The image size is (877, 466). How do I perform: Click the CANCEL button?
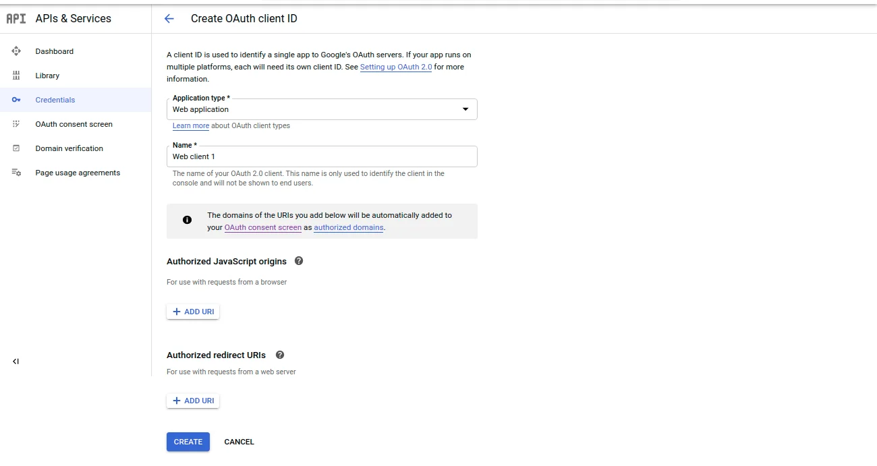coord(239,442)
